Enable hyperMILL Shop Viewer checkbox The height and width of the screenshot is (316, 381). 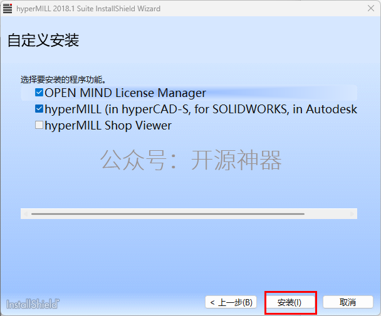click(39, 125)
